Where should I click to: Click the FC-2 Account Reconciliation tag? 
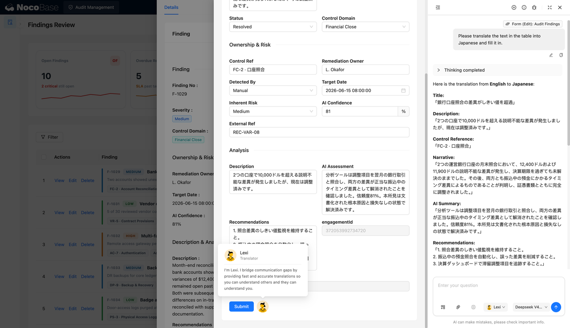point(132,189)
